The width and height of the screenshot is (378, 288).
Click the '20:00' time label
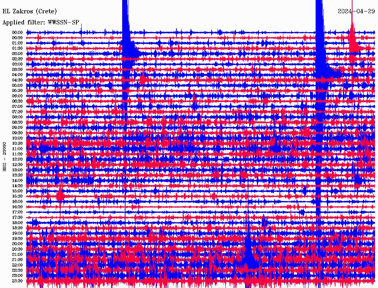[17, 244]
